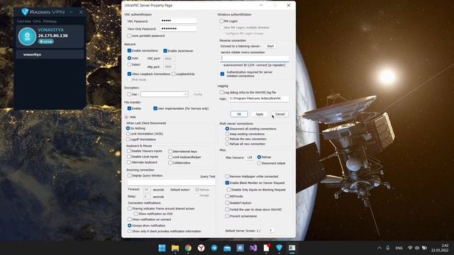Click the Apply button
Viewport: 454px width, 255px height.
(260, 114)
